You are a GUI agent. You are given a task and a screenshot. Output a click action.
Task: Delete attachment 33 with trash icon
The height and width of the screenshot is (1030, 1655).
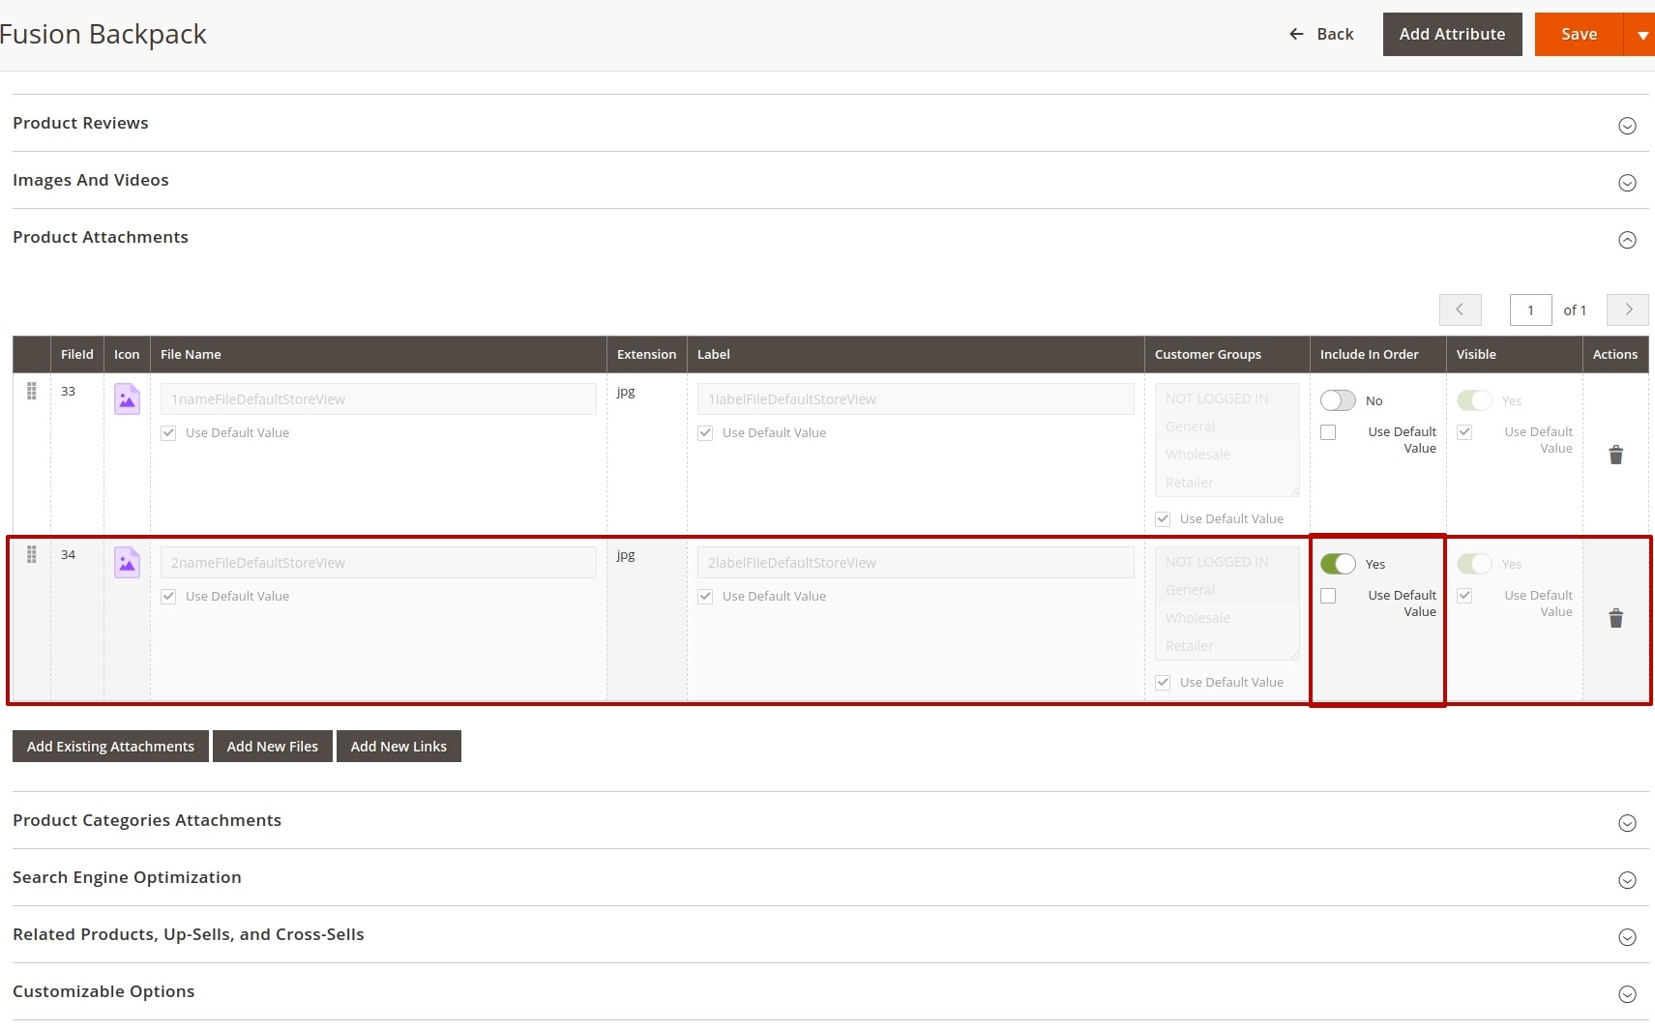click(1615, 455)
